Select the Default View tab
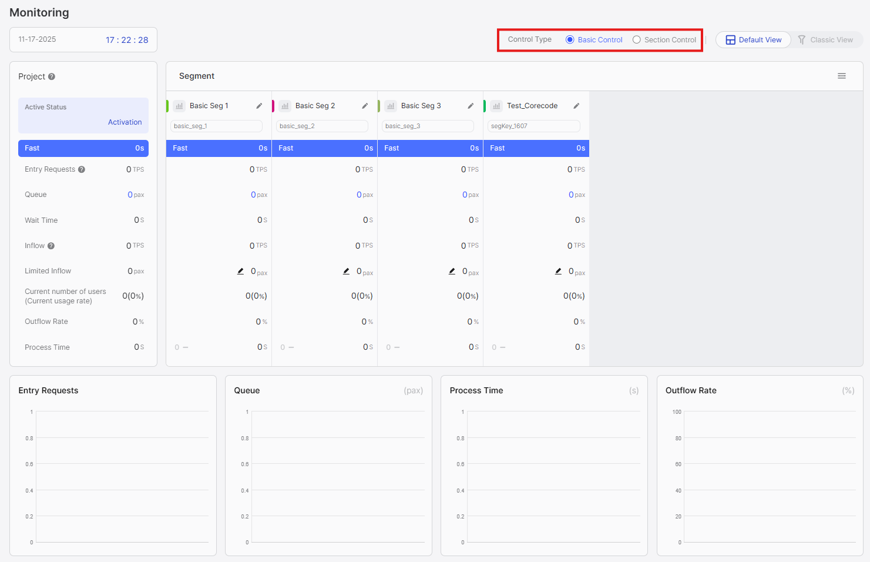 (x=753, y=39)
